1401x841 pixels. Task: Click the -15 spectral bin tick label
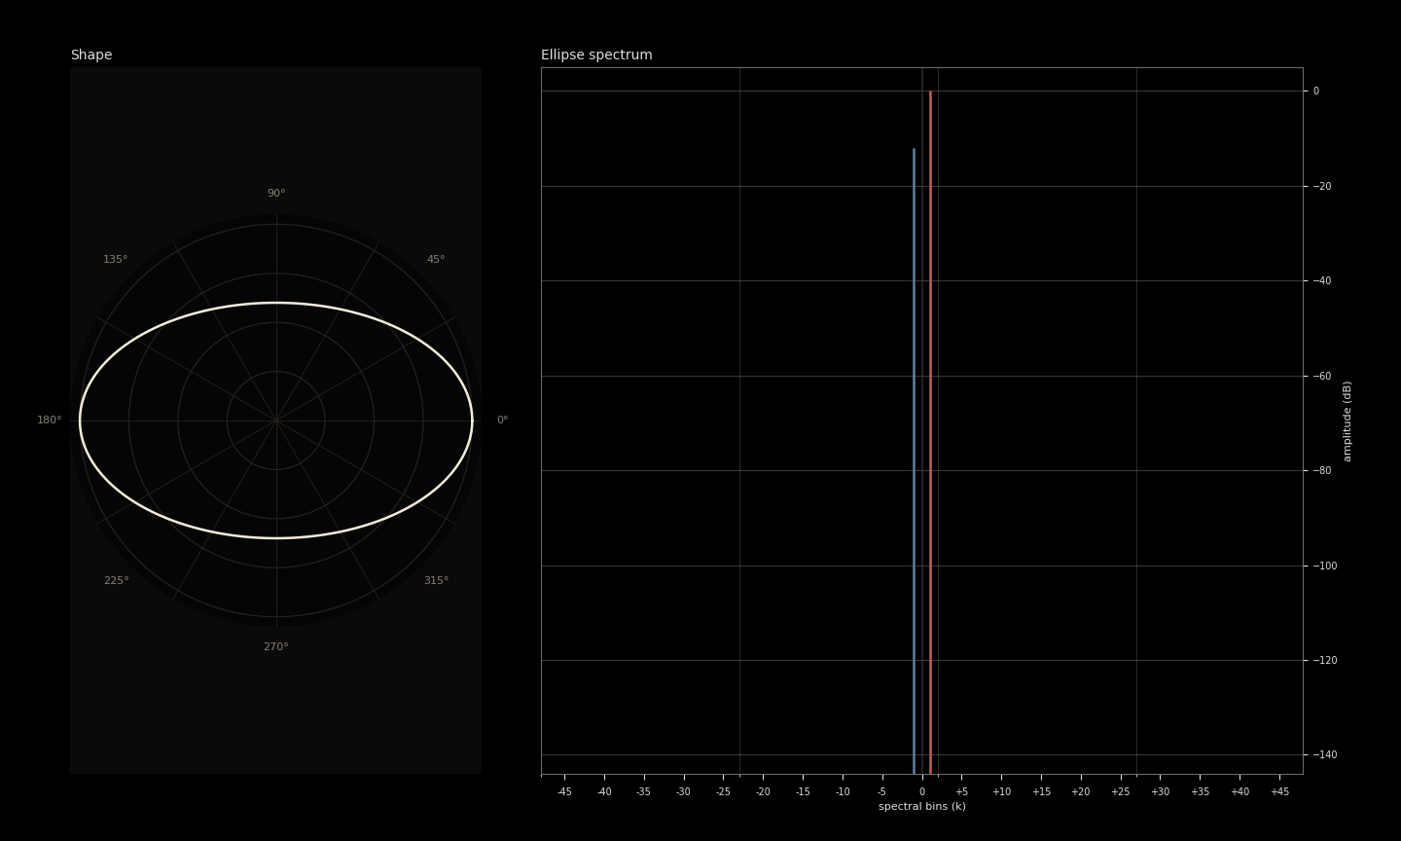[x=803, y=792]
